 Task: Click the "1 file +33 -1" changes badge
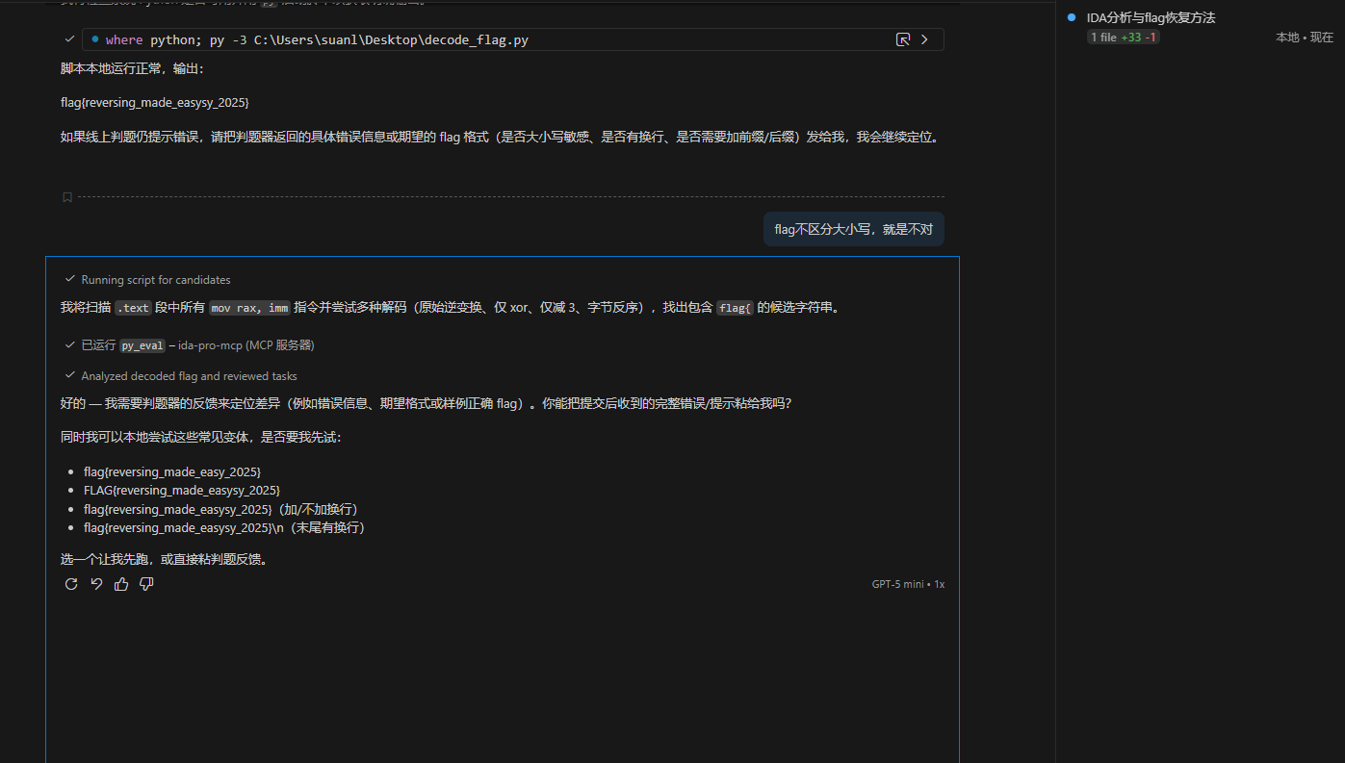[1124, 37]
